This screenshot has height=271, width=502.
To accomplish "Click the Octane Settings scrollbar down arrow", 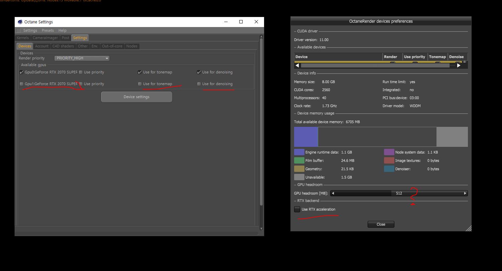I will point(261,228).
